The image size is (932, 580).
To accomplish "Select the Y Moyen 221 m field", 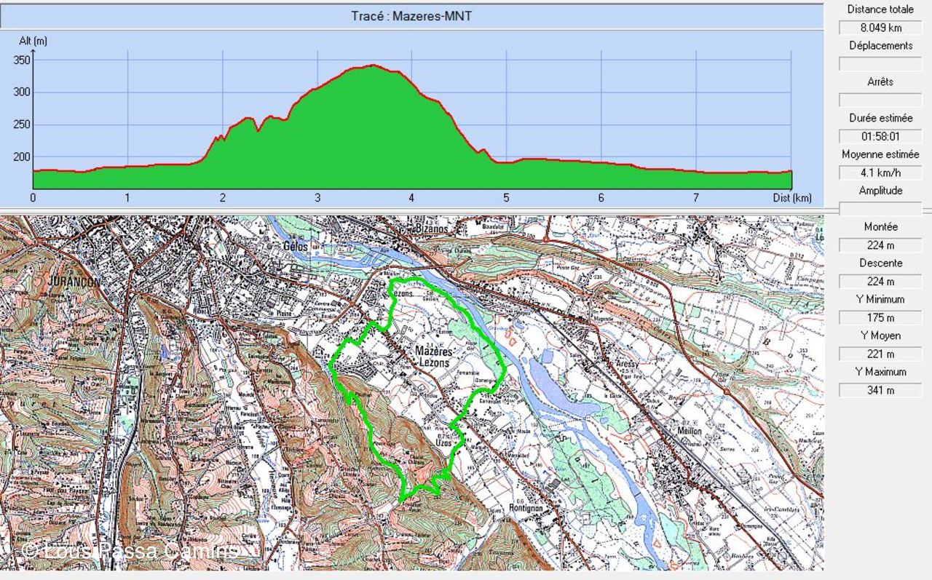I will pos(880,354).
